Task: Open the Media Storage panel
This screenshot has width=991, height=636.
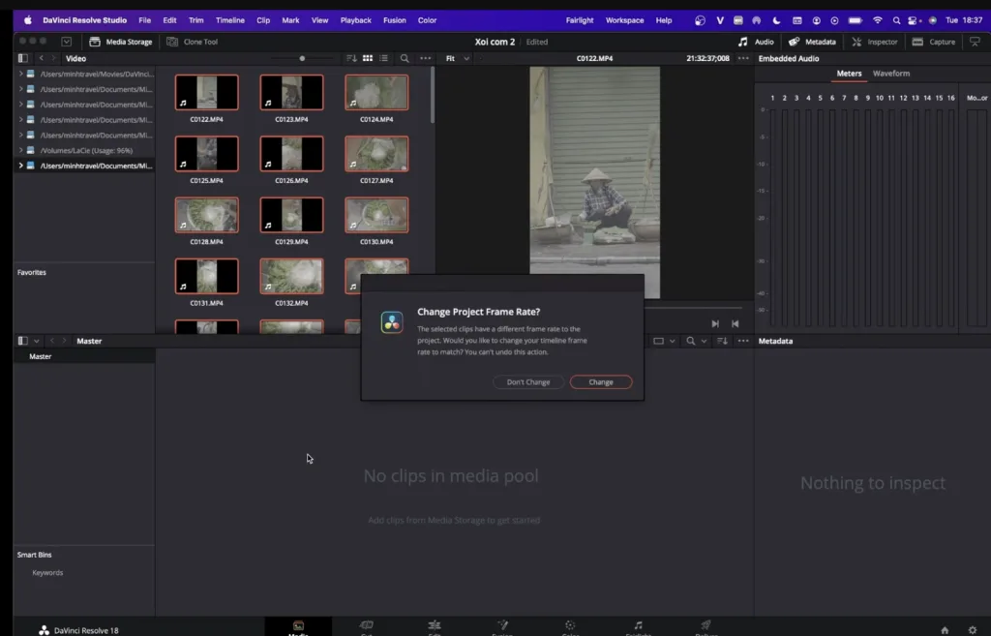Action: tap(121, 42)
